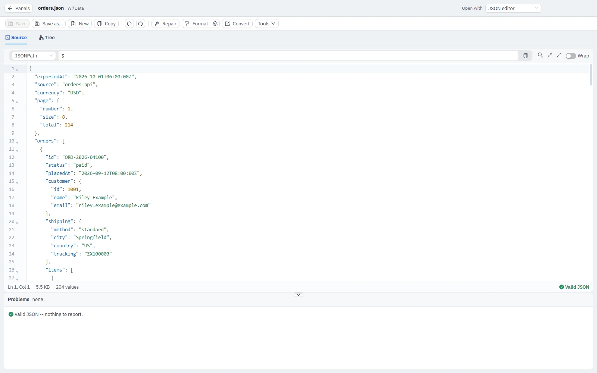Click the editor vertical scrollbar
This screenshot has height=373, width=597.
591,75
